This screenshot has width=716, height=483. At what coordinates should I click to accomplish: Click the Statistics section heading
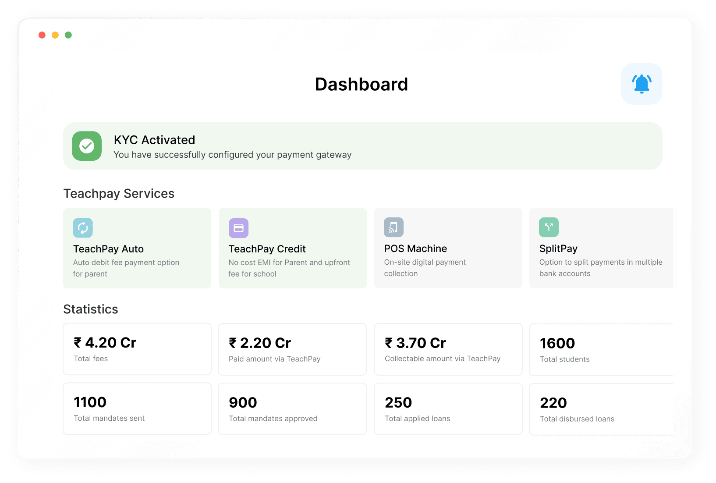coord(91,309)
